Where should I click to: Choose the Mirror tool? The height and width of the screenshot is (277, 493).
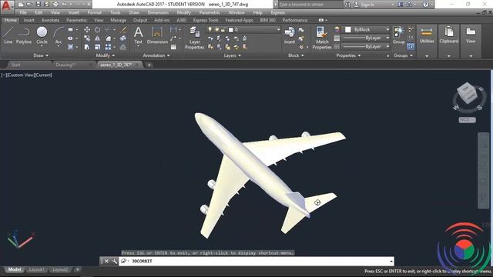click(x=98, y=38)
